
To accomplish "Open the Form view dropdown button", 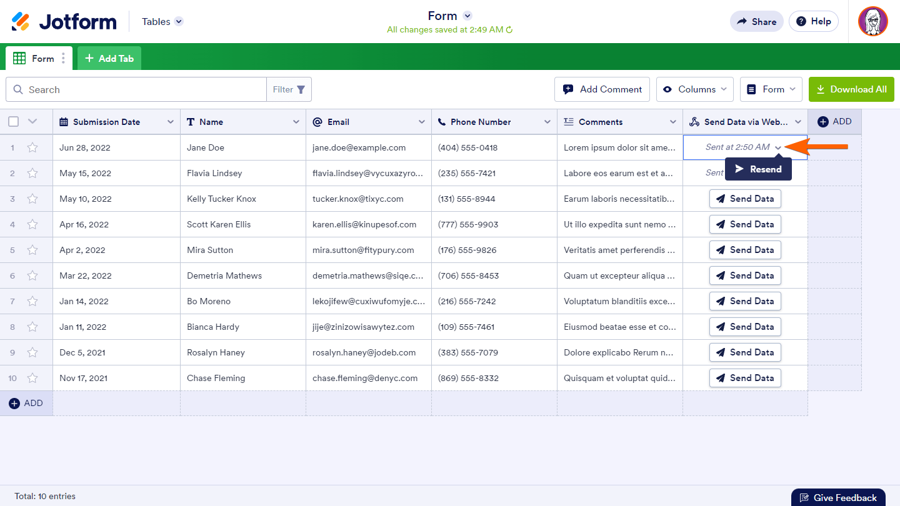I will tap(771, 89).
